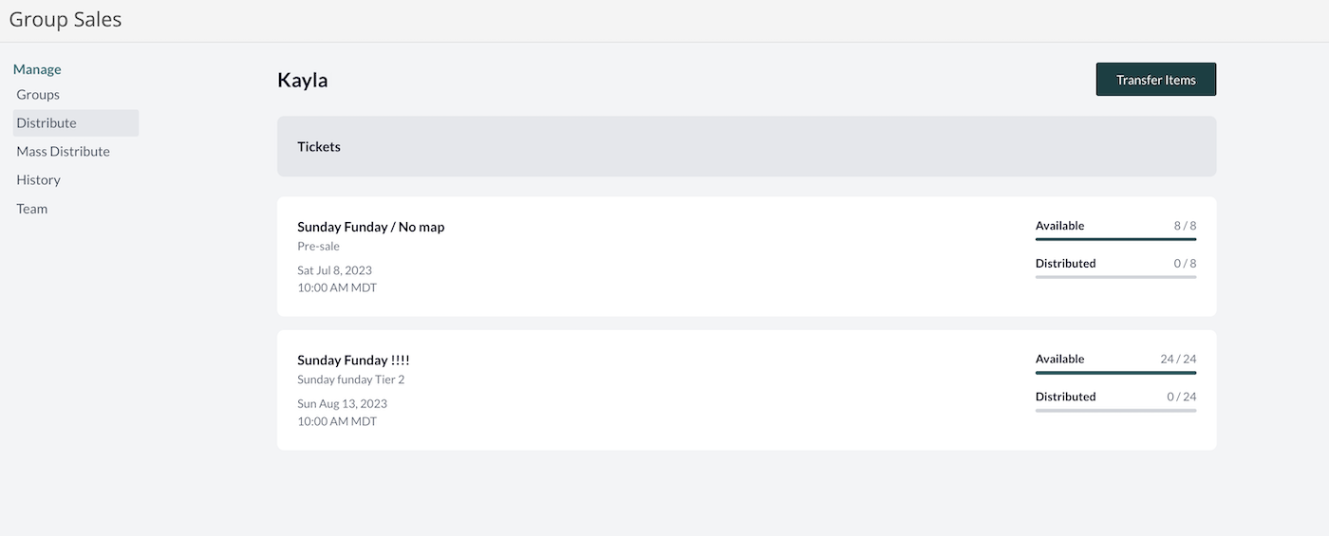
Task: Open the Sunday Funday / No map ticket card
Action: coord(746,256)
